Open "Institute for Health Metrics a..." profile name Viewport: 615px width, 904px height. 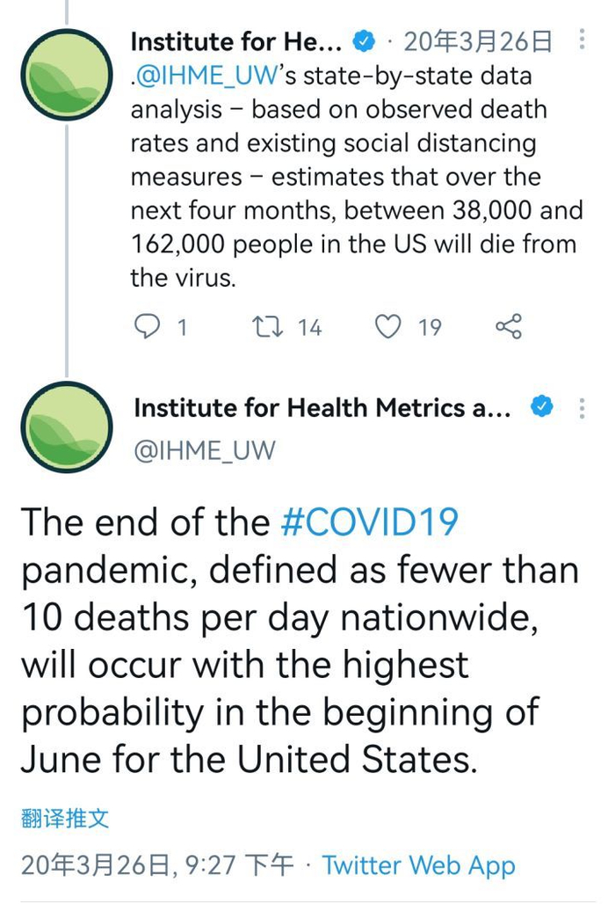click(322, 408)
